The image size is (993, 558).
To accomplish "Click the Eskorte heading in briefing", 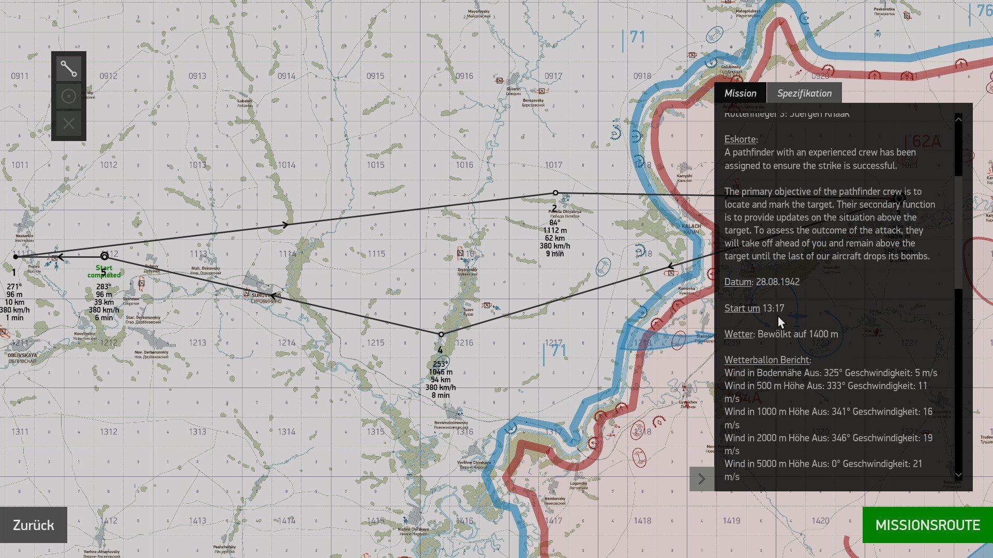I will (741, 139).
